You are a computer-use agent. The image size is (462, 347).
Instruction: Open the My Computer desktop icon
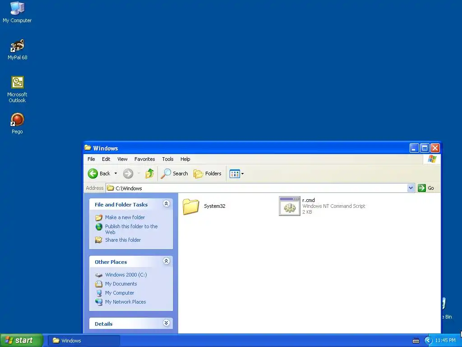point(17,12)
